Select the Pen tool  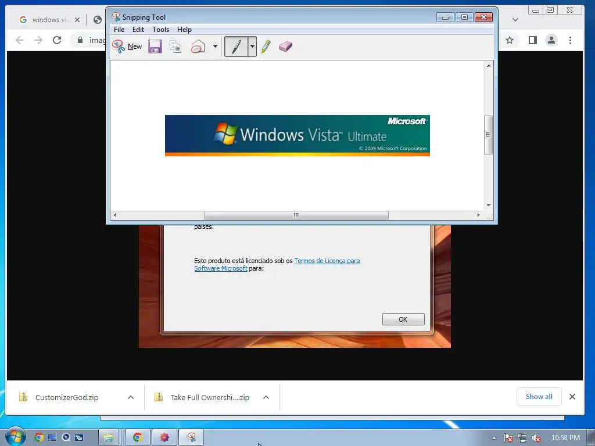tap(236, 46)
